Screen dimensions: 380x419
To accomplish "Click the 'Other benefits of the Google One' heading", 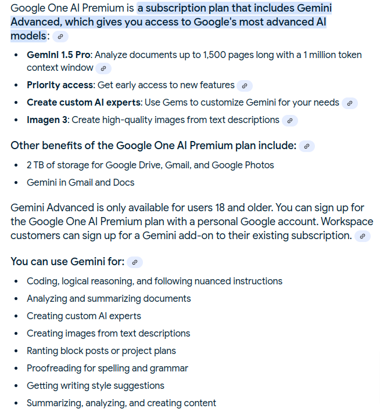I will 153,146.
